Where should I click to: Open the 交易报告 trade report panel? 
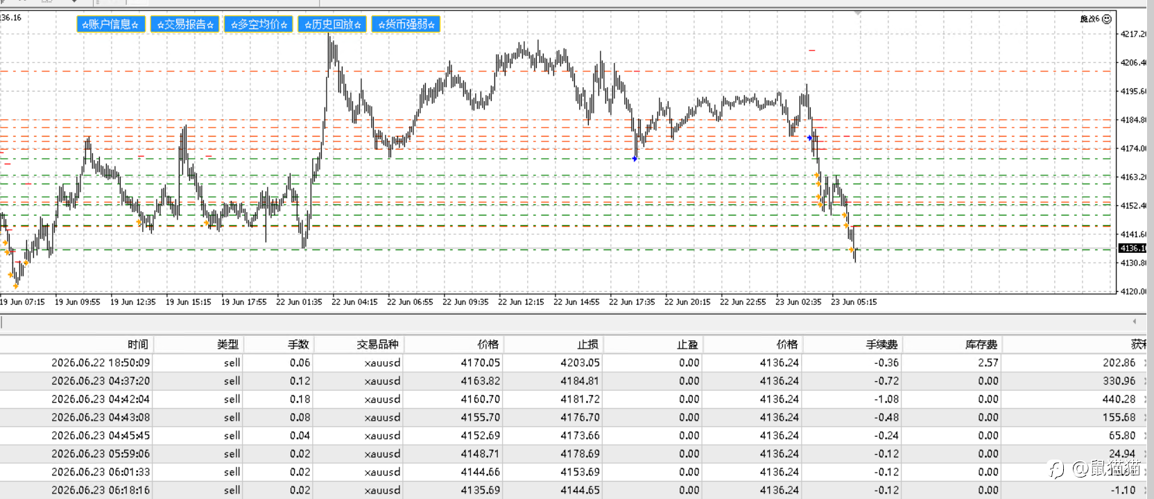click(185, 24)
